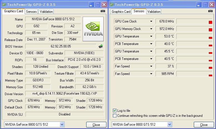
Task: Click Close button in left GPU-Z window
Action: [x=96, y=125]
